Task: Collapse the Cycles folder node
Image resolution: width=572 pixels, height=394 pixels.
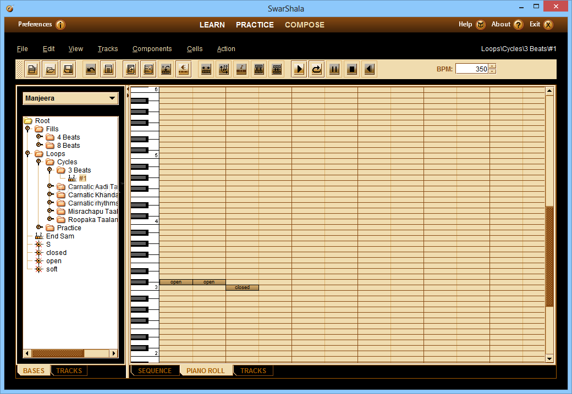Action: tap(38, 162)
